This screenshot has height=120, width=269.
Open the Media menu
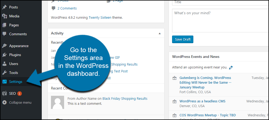(14, 16)
